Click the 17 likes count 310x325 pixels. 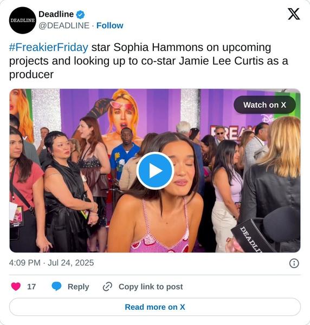[31, 287]
